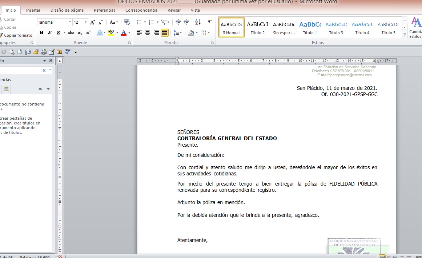The width and height of the screenshot is (422, 258).
Task: Enable justified paragraph alignment
Action: pos(165,33)
